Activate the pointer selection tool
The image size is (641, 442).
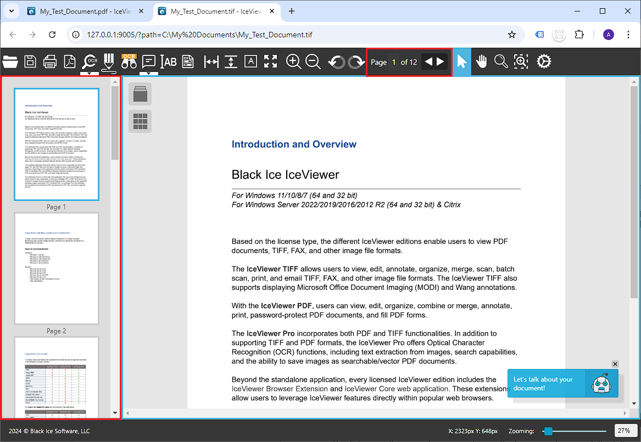pos(462,61)
